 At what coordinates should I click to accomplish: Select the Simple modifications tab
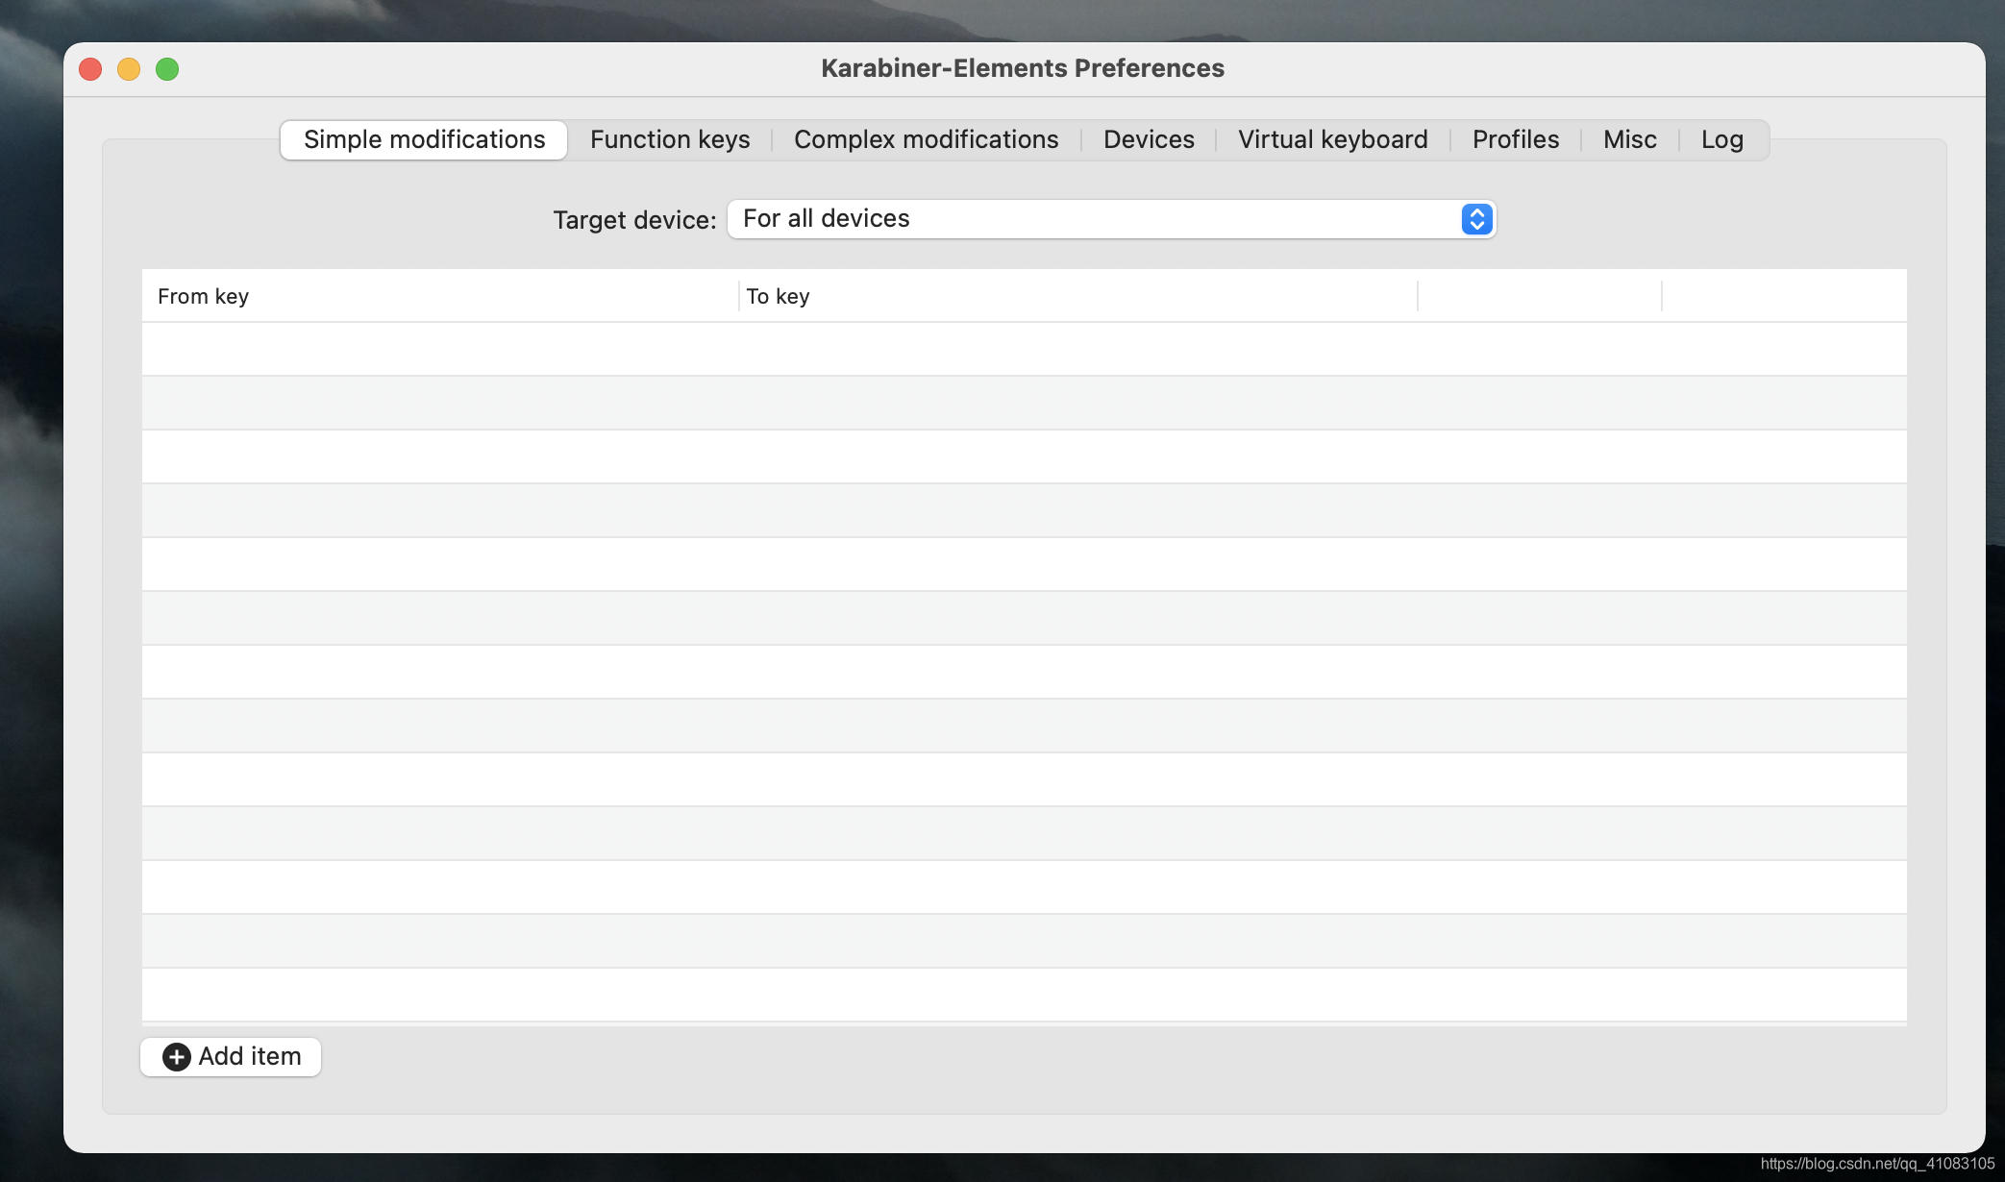(424, 140)
